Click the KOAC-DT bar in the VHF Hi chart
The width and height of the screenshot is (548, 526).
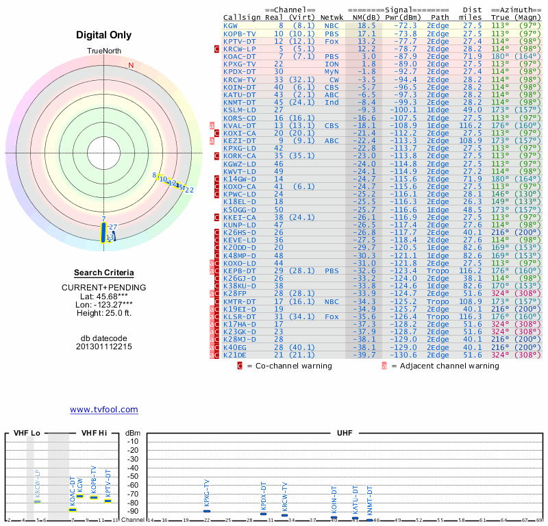coord(73,510)
